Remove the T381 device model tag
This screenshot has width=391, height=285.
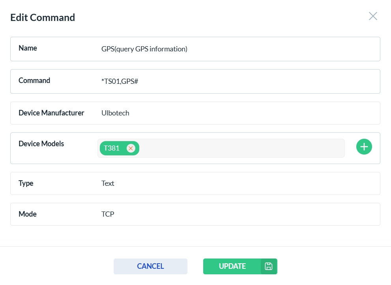(x=131, y=148)
